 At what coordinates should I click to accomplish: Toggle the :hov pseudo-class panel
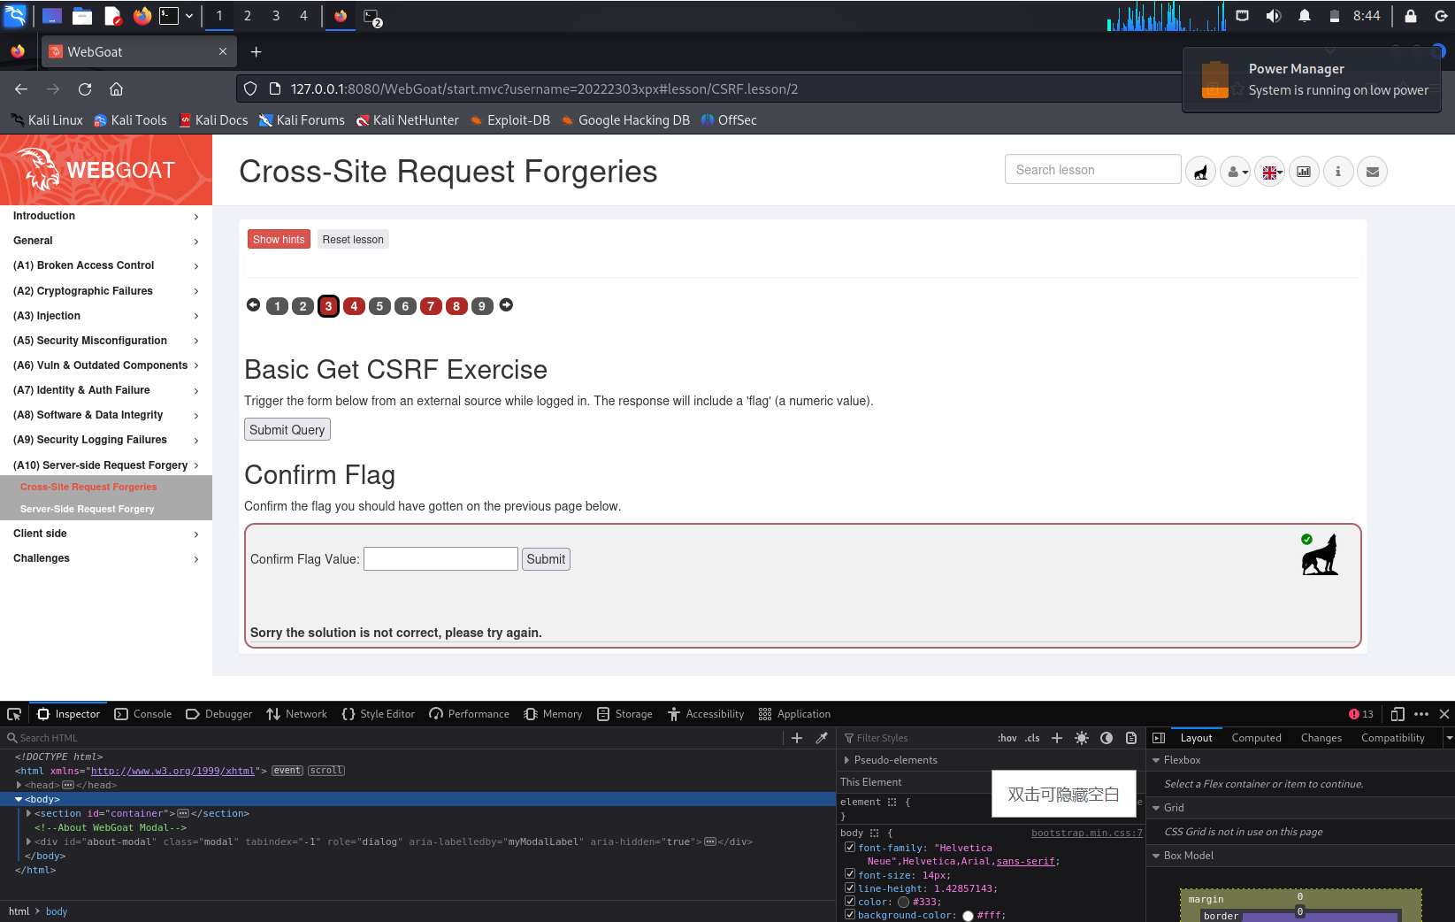(x=1007, y=738)
